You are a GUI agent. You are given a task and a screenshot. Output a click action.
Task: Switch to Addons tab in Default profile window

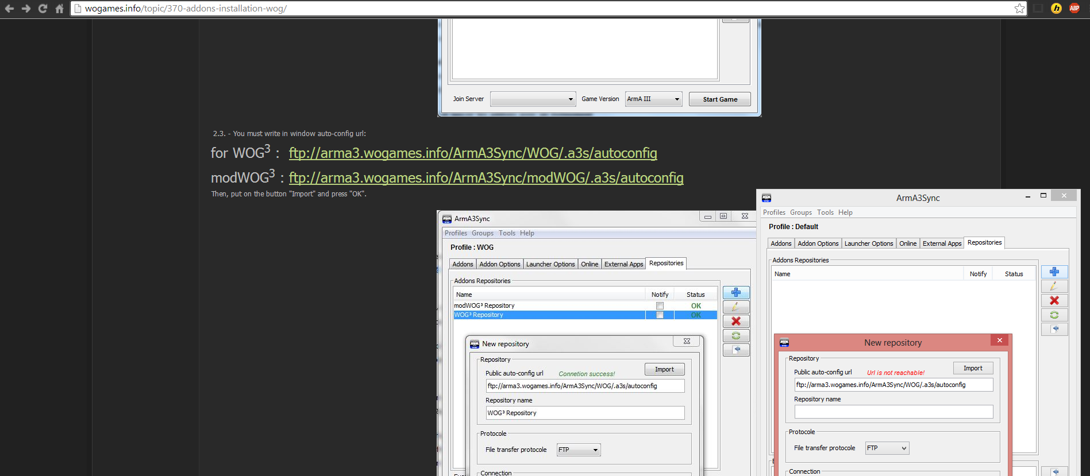781,243
